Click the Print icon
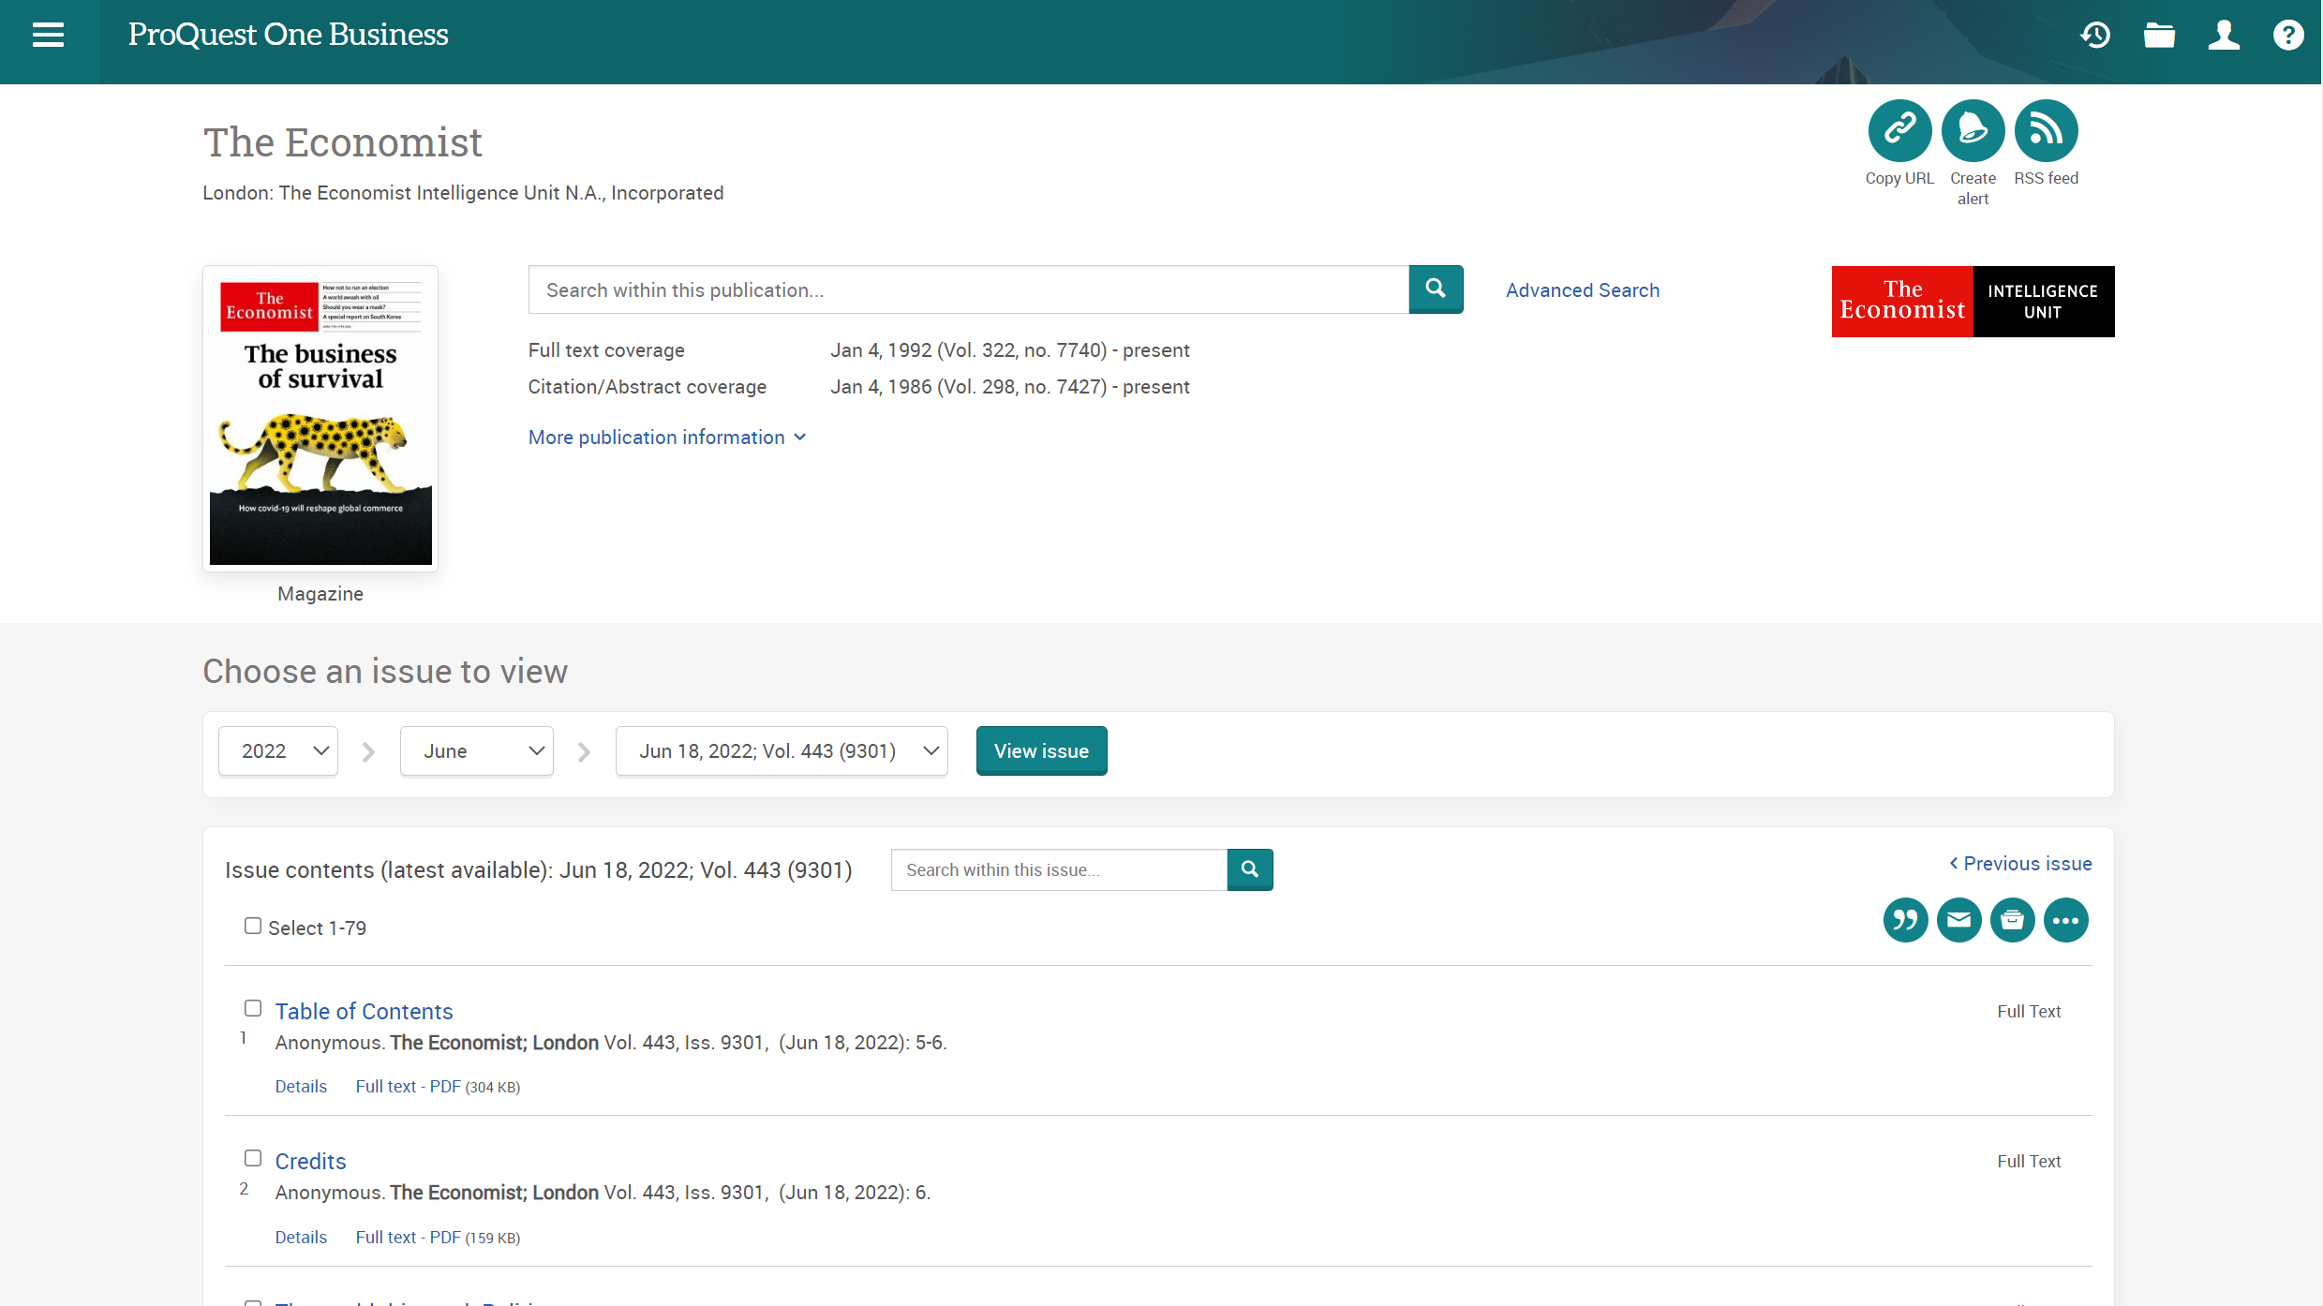 point(2012,920)
